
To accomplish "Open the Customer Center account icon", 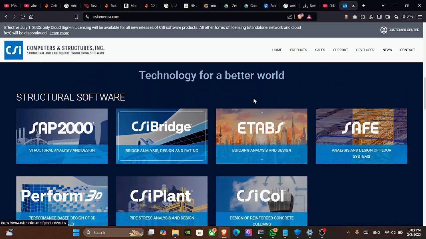I will [x=384, y=30].
